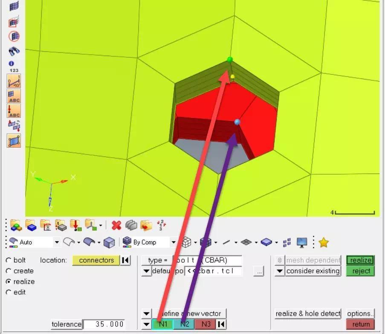
Task: Expand the consider existing dropdown arrow
Action: coord(279,271)
